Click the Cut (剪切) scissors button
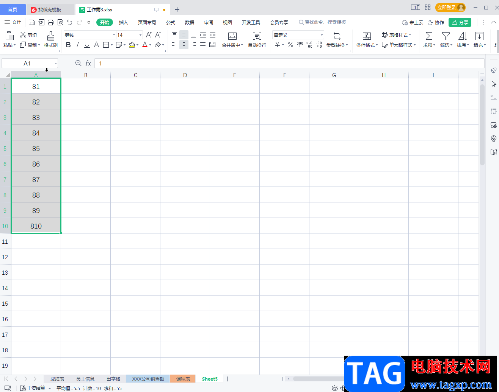 [28, 35]
